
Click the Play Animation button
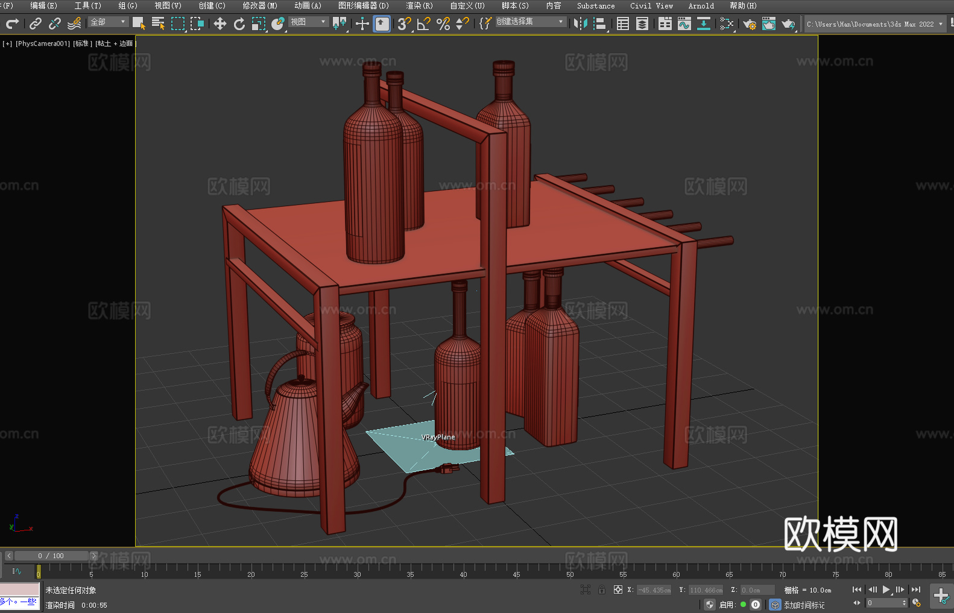tap(886, 589)
